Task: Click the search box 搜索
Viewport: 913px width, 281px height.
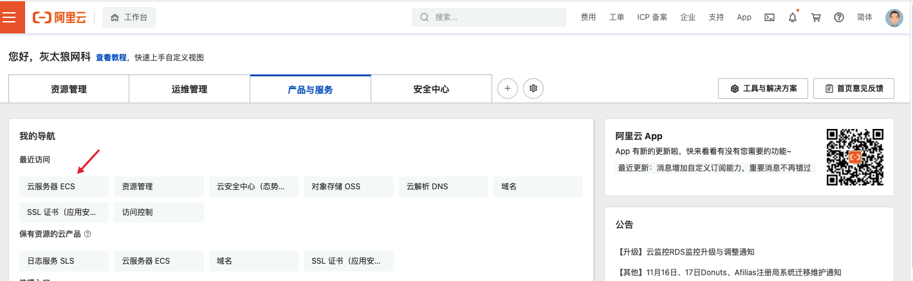Action: [489, 17]
